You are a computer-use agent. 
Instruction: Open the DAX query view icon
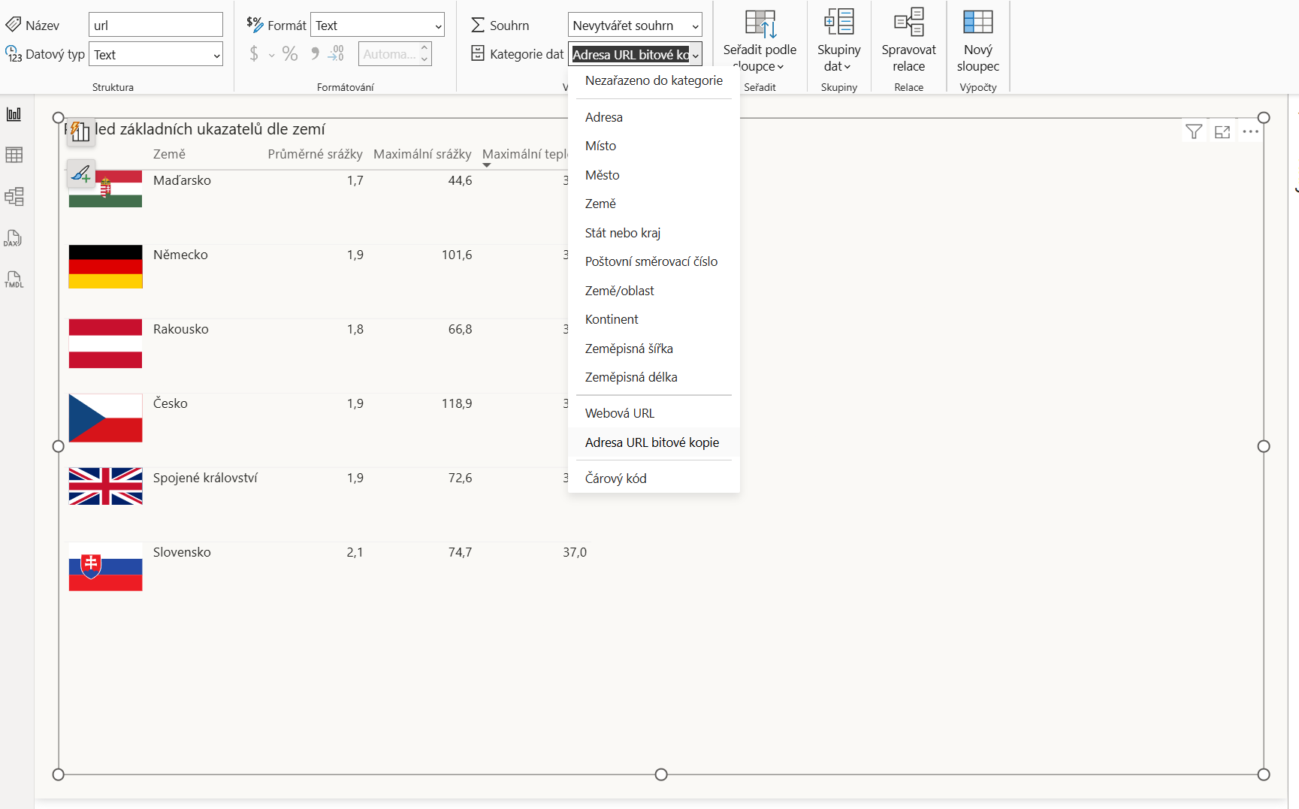[14, 238]
